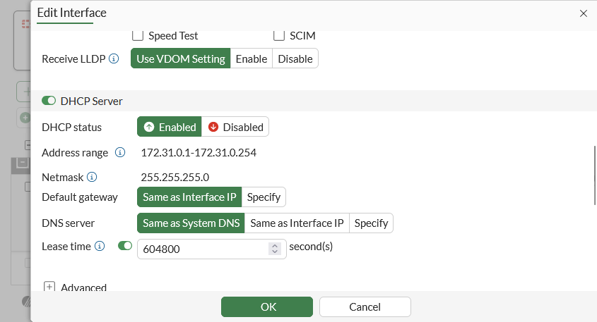Select Enable for Receive LLDP
The width and height of the screenshot is (597, 322).
tap(252, 58)
